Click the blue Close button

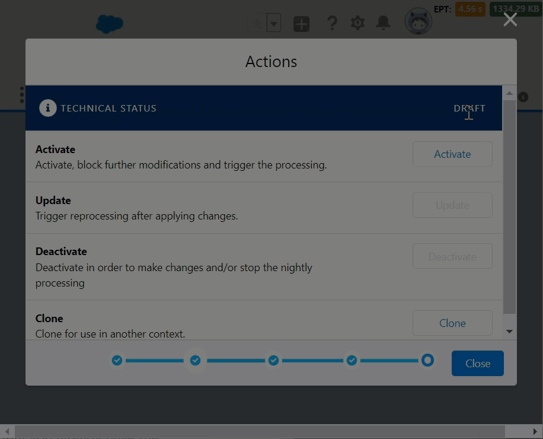tap(477, 364)
